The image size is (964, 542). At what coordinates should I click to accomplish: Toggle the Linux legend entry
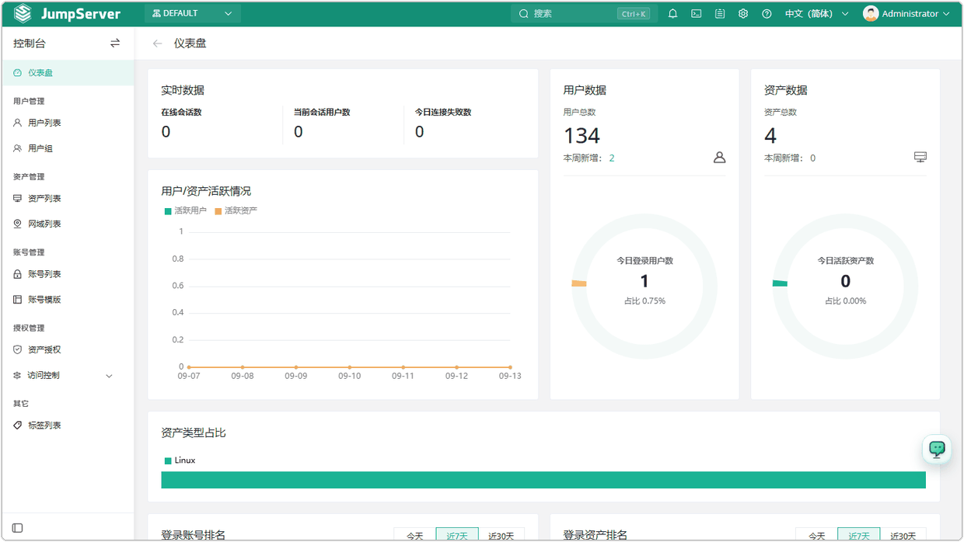[180, 460]
